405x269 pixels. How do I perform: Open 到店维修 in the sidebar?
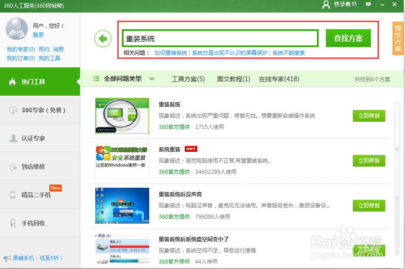40,167
